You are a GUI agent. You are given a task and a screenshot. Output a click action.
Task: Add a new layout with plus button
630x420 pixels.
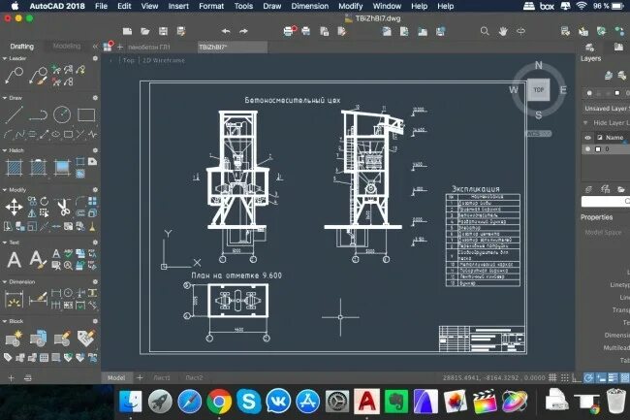140,377
